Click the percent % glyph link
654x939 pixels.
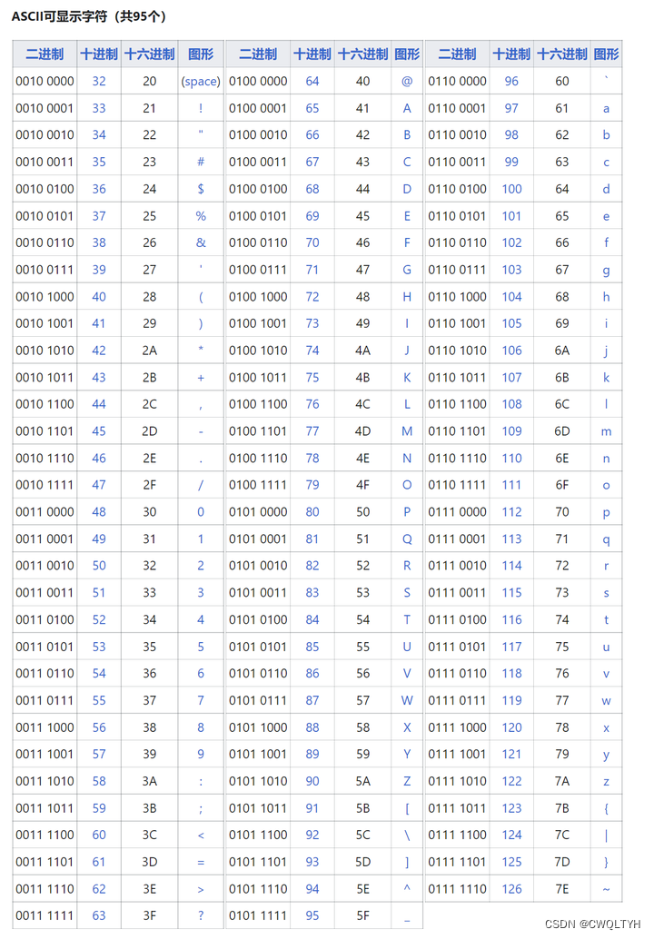(x=201, y=216)
